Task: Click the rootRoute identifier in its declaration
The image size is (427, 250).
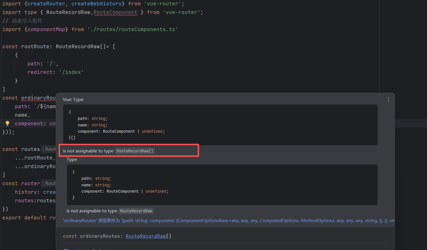Action: [x=35, y=47]
